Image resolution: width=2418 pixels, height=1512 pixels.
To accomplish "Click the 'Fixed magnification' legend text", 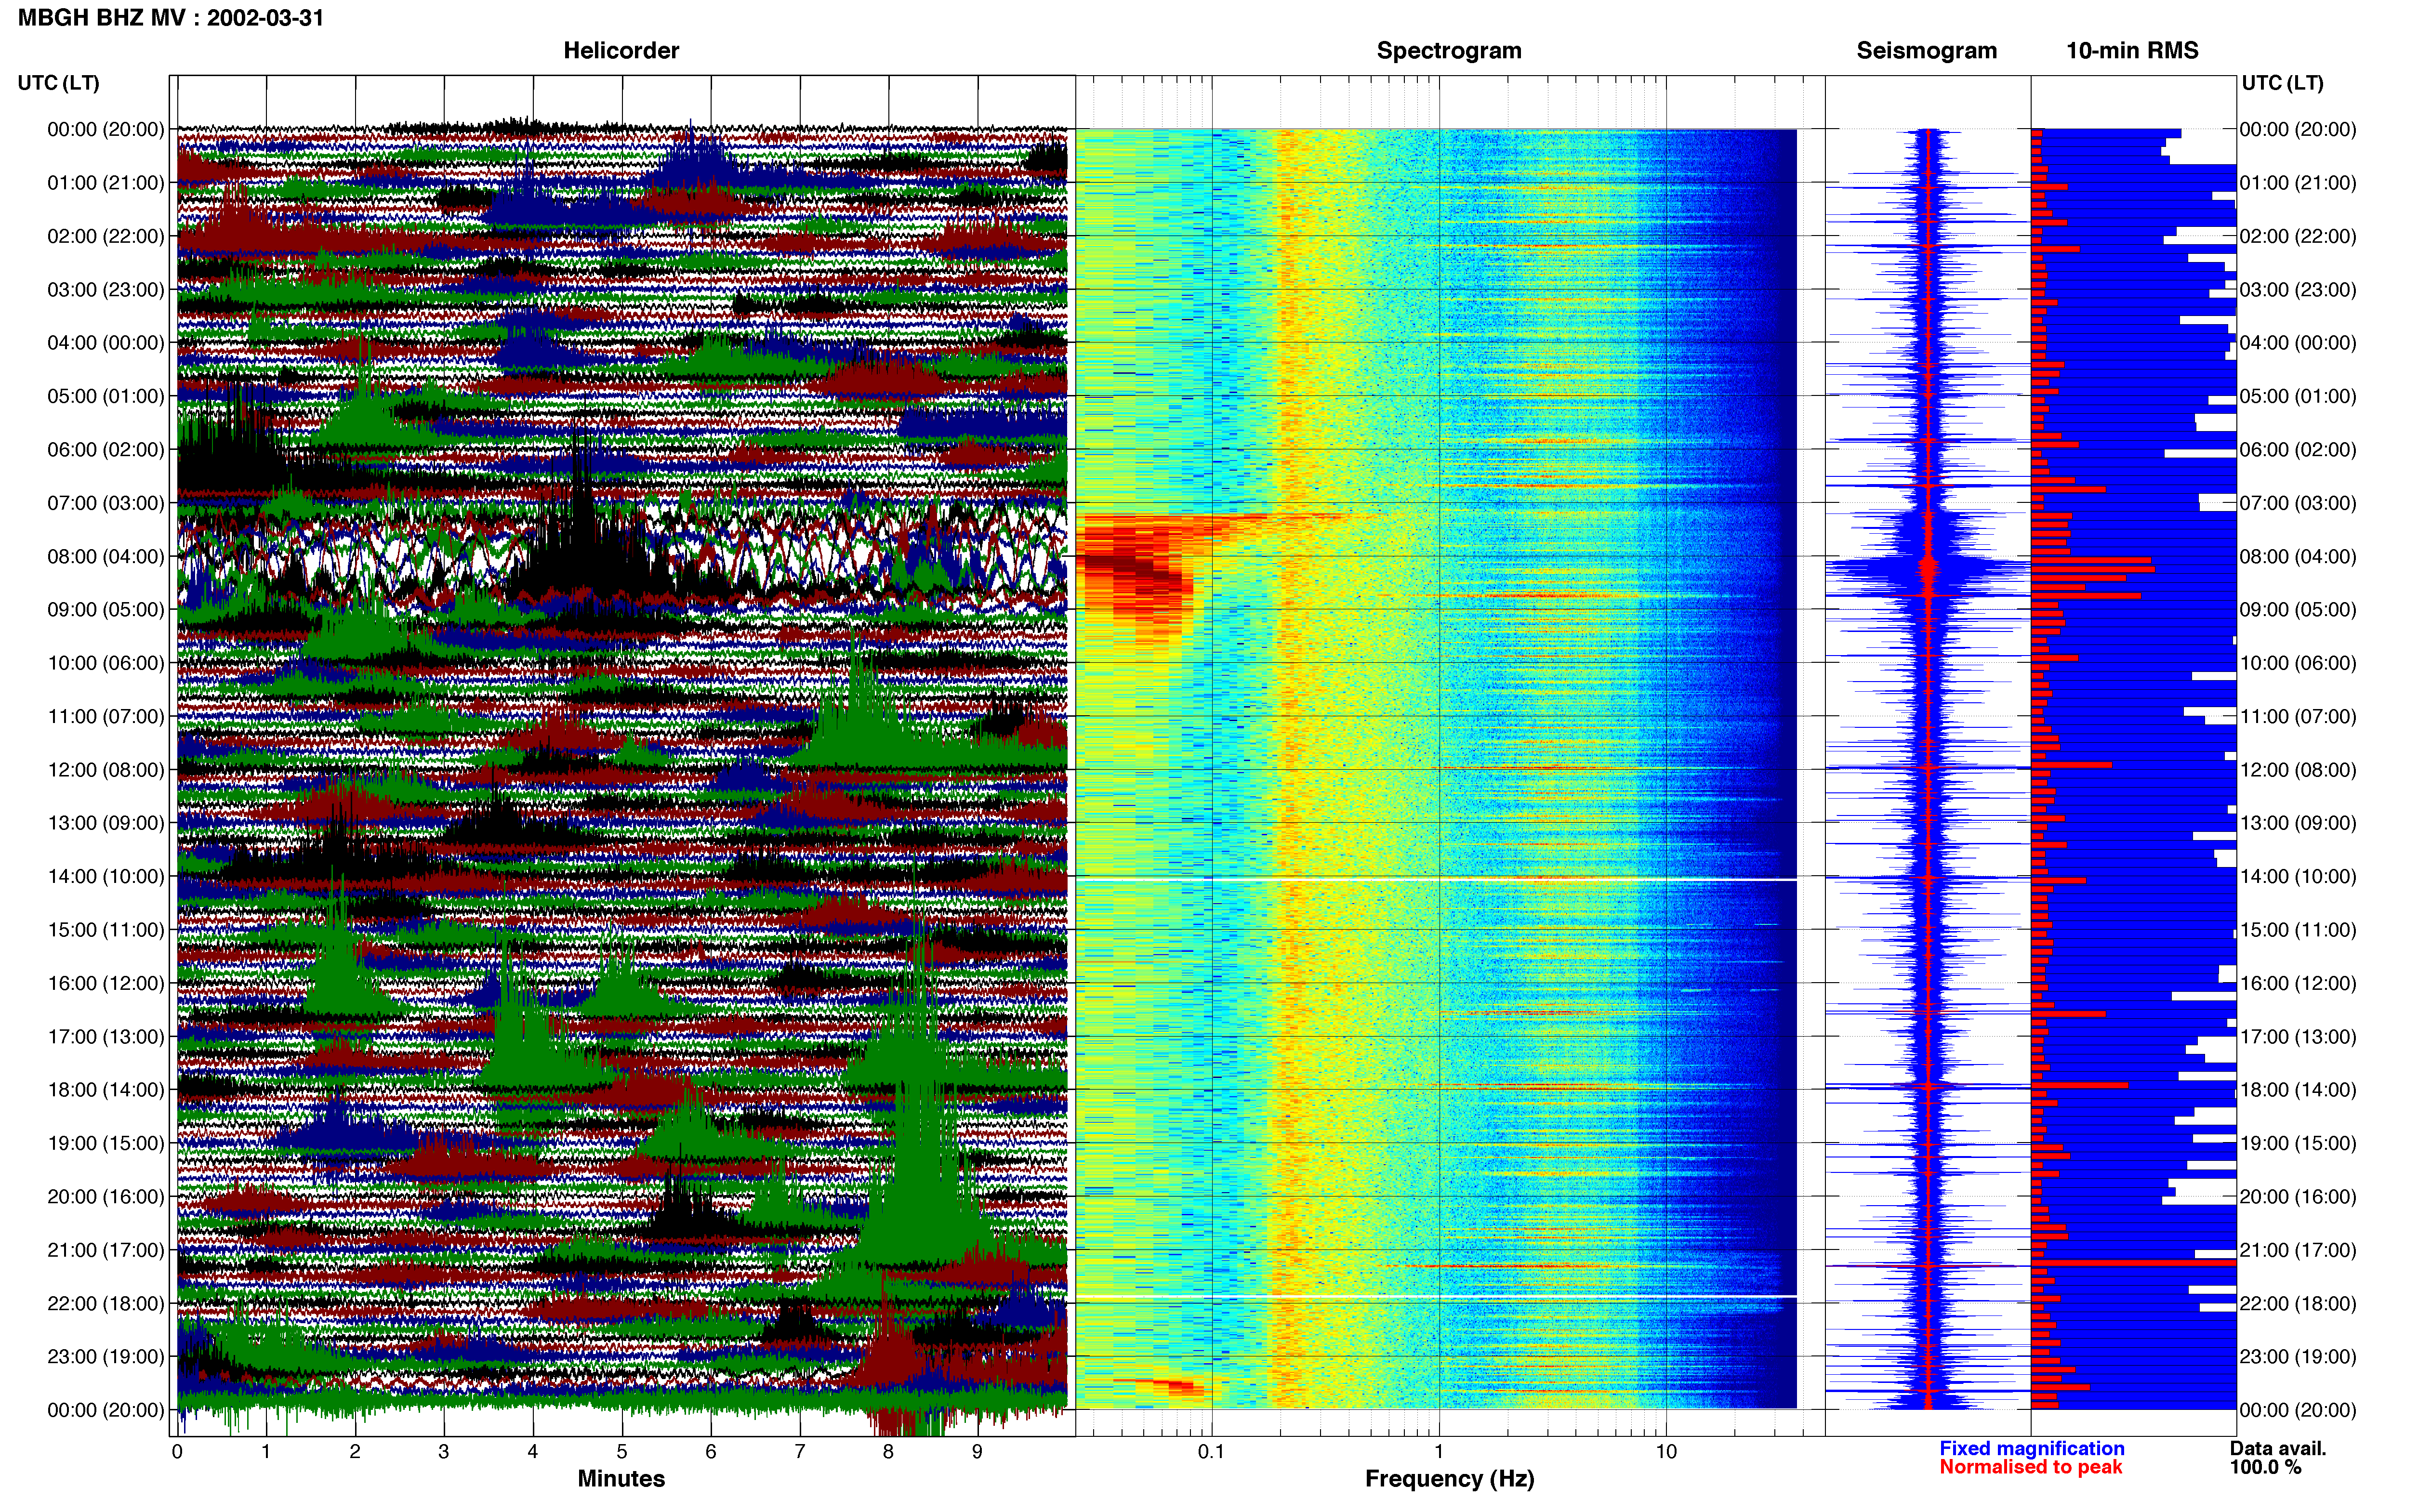I will [x=2031, y=1449].
